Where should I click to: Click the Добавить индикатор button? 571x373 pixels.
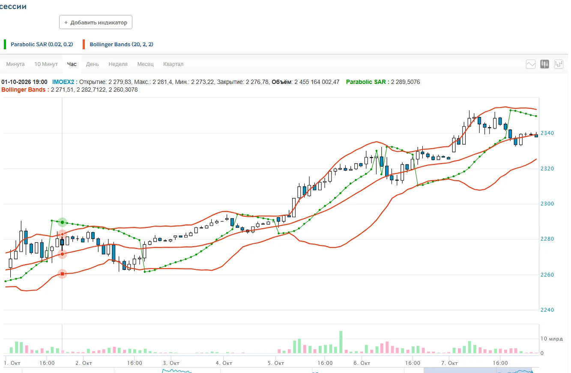(96, 22)
